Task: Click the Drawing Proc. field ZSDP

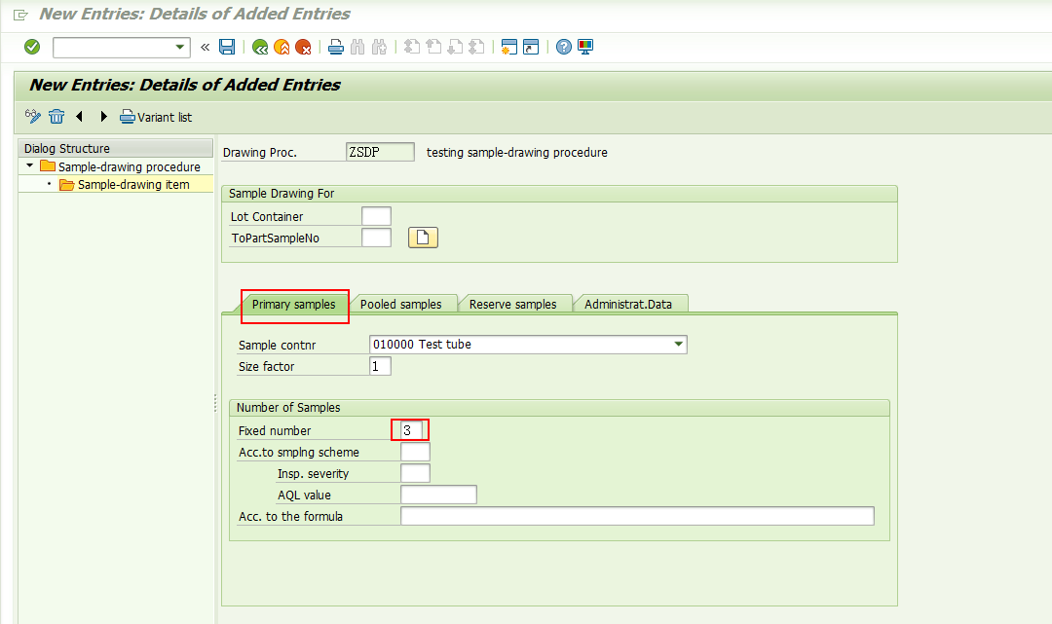Action: click(381, 152)
